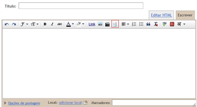Open the Hindi transliteration dropdown
Viewport: 197px width, 107px height.
(181, 24)
